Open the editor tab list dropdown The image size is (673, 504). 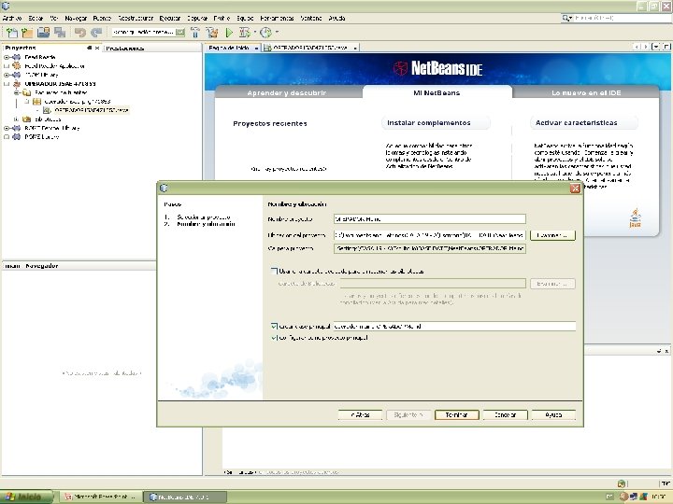point(655,47)
